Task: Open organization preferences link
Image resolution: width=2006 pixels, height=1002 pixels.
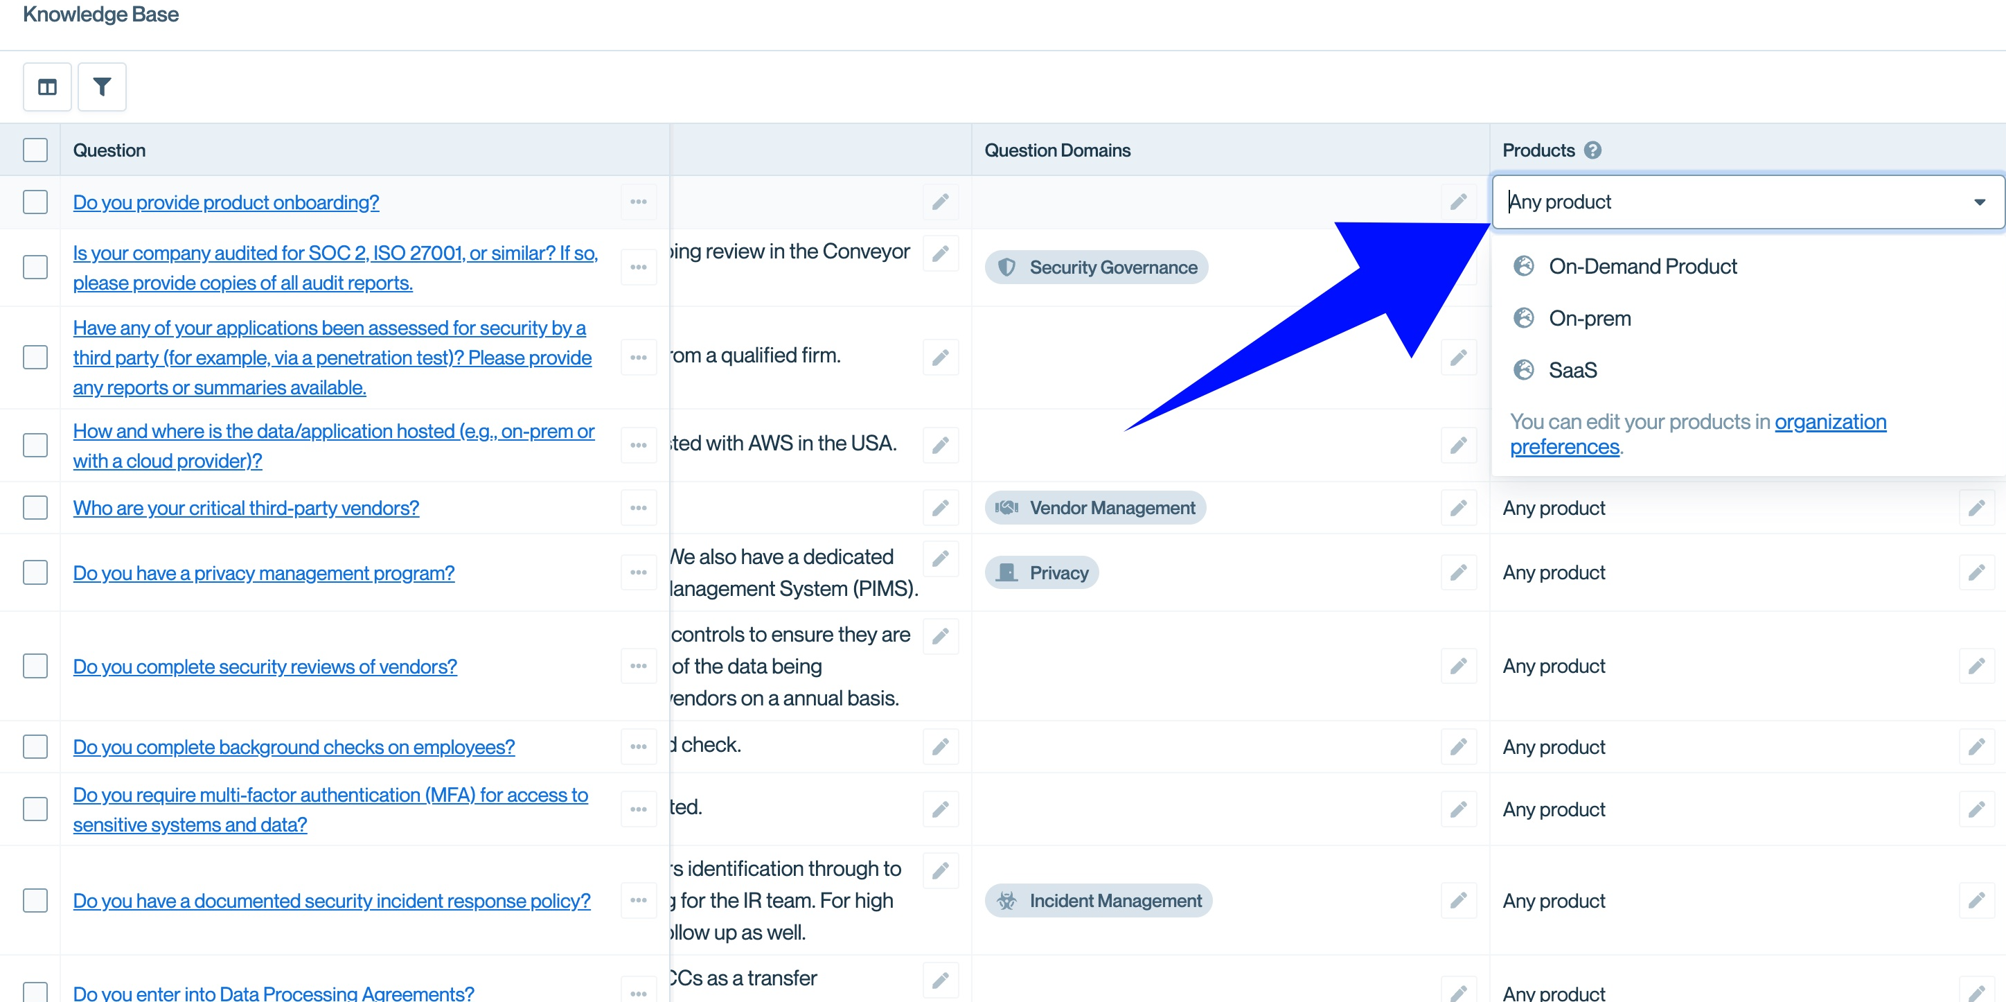Action: click(x=1829, y=422)
